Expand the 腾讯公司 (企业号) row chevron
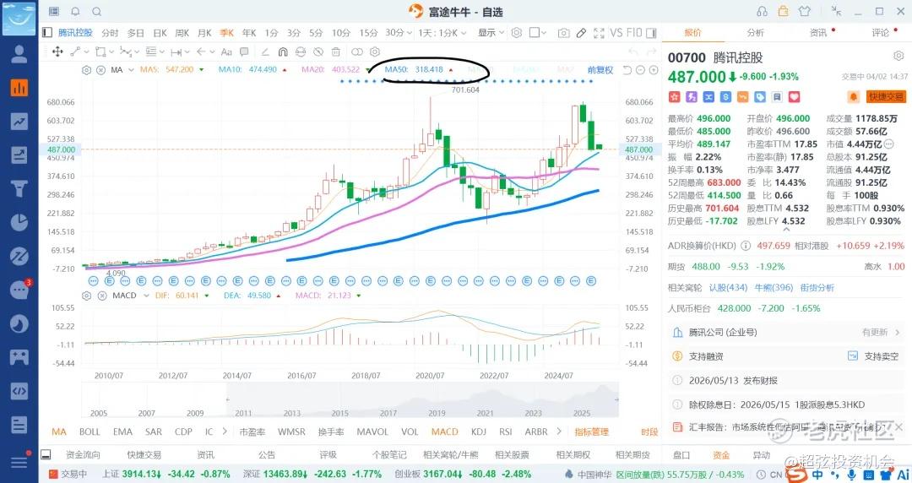Image resolution: width=912 pixels, height=483 pixels. click(898, 333)
